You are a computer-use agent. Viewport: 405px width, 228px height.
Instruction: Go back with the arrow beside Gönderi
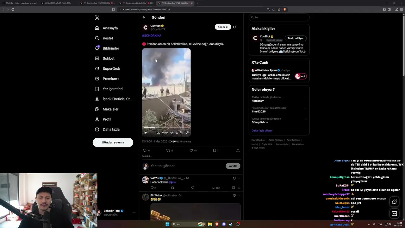[x=144, y=17]
